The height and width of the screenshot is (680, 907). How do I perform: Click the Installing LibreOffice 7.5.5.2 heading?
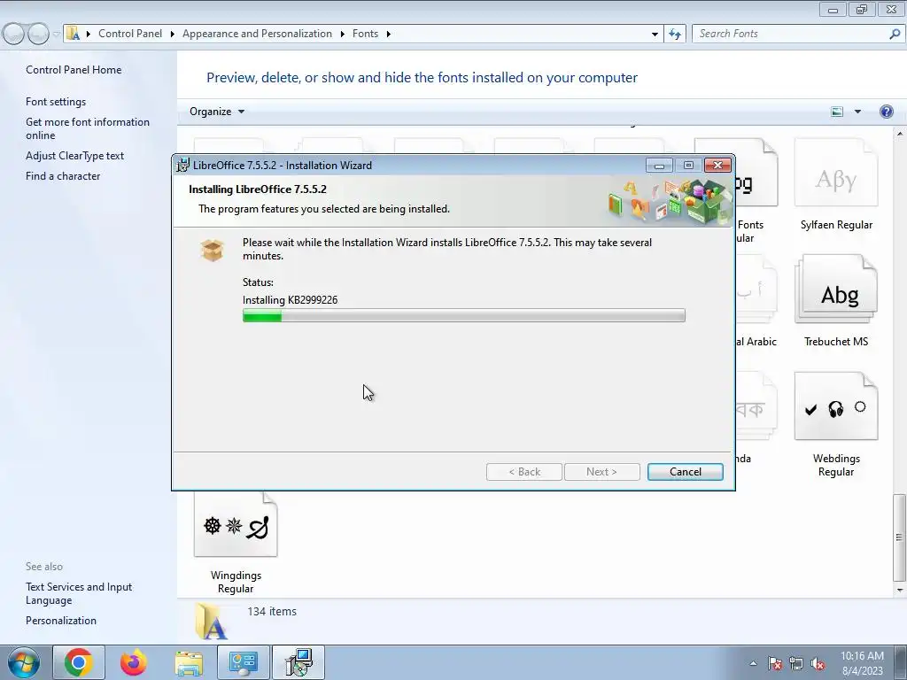coord(258,189)
